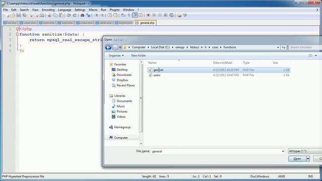Click the File name input field

click(x=216, y=151)
